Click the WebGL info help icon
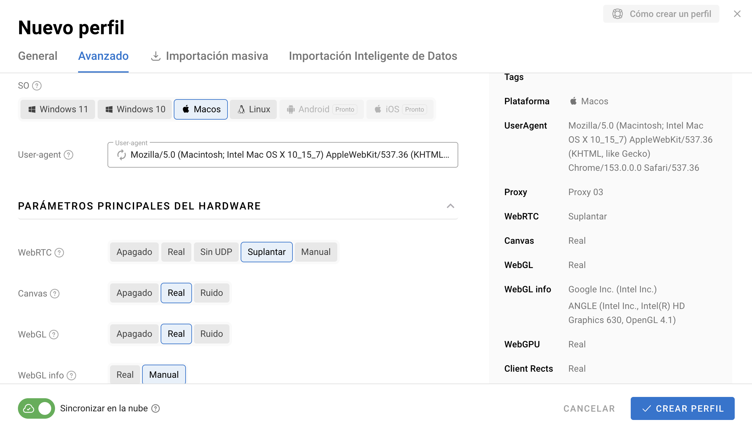 pos(71,376)
